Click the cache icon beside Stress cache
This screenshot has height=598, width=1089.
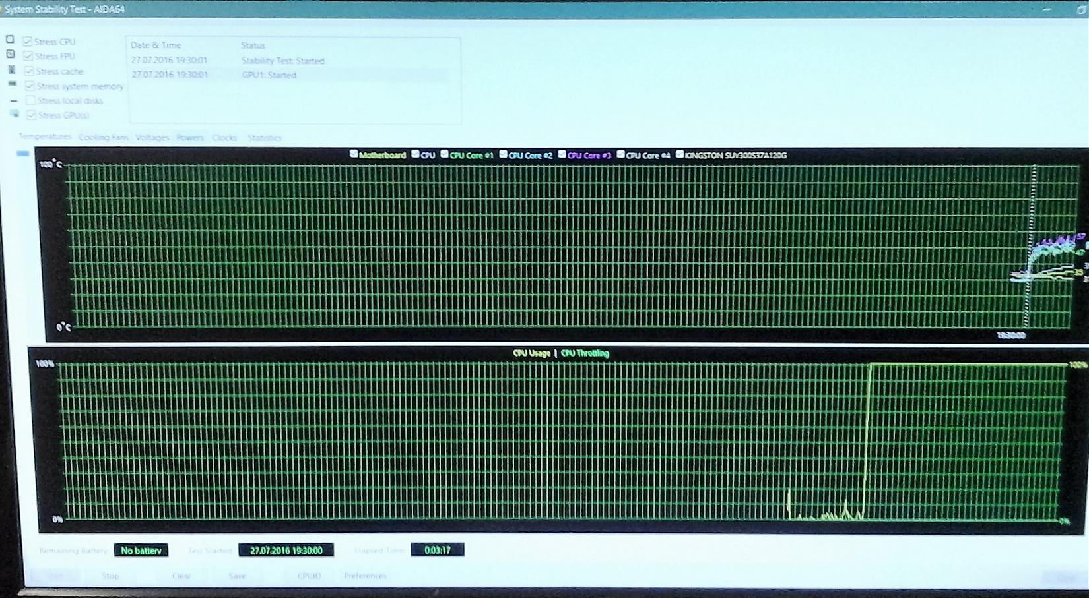(x=11, y=69)
